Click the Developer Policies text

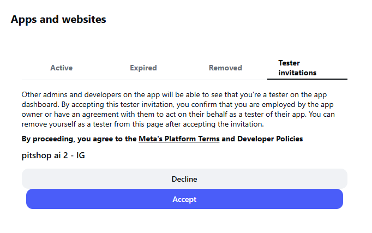pyautogui.click(x=270, y=139)
